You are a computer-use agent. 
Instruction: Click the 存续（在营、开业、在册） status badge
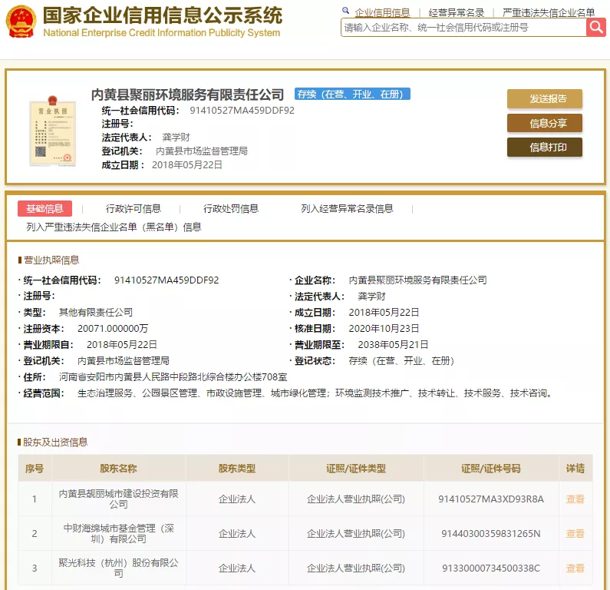(352, 94)
